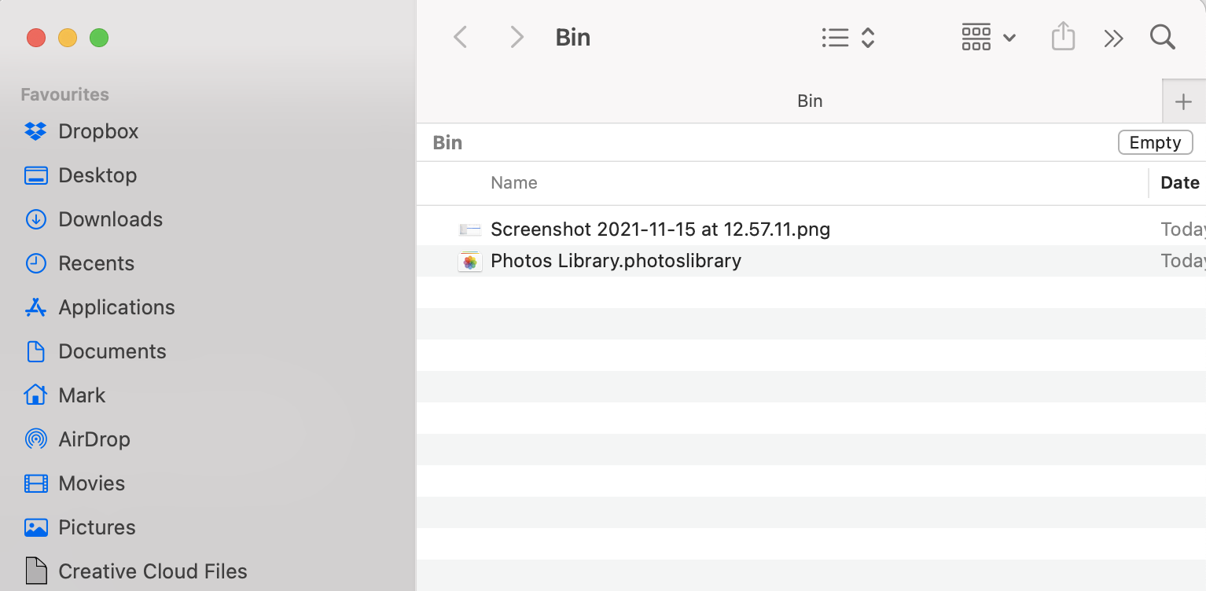Open Recents from the sidebar
Screen dimensions: 1206x591
[x=96, y=263]
